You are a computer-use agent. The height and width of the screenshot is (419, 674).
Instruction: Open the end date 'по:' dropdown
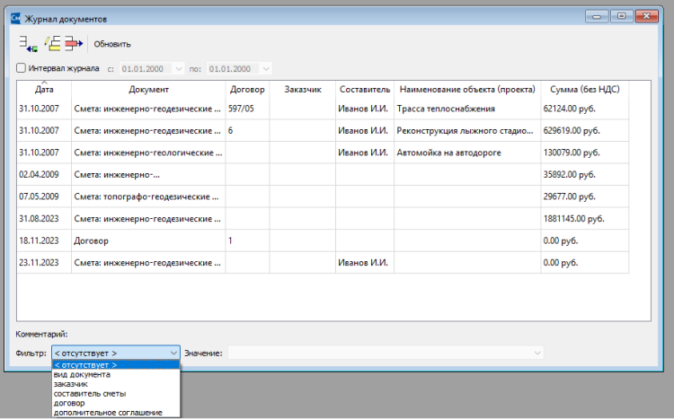[266, 68]
